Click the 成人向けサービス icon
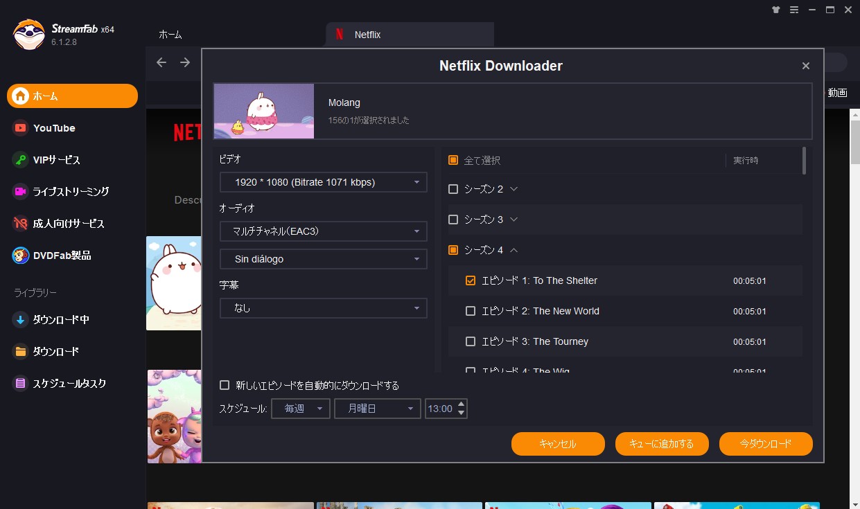The image size is (860, 509). [20, 224]
